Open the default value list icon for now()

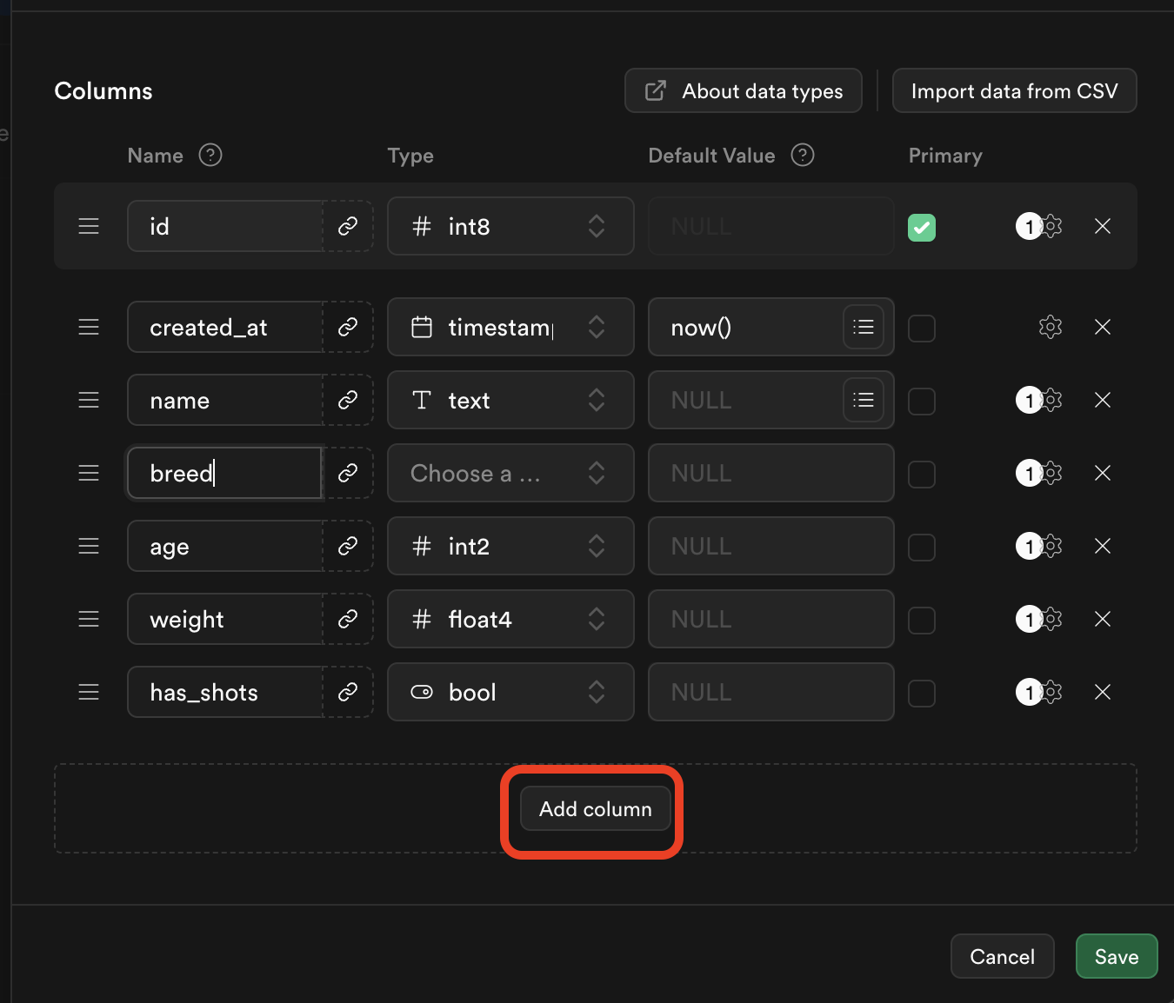(864, 327)
